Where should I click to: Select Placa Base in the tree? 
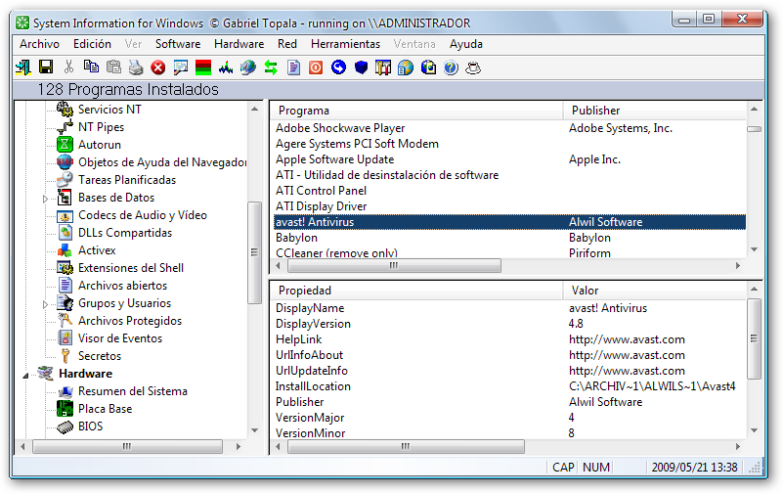coord(105,409)
